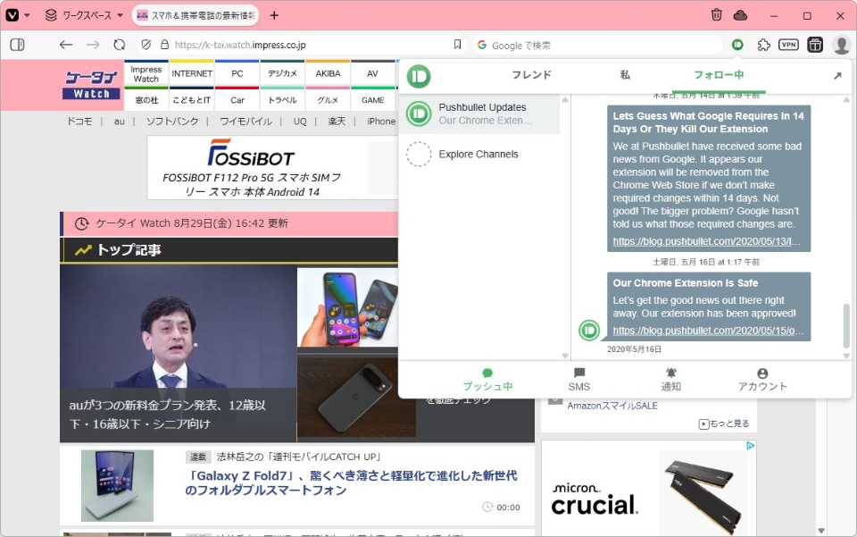Toggle the VPN button
The width and height of the screenshot is (857, 537).
(788, 45)
